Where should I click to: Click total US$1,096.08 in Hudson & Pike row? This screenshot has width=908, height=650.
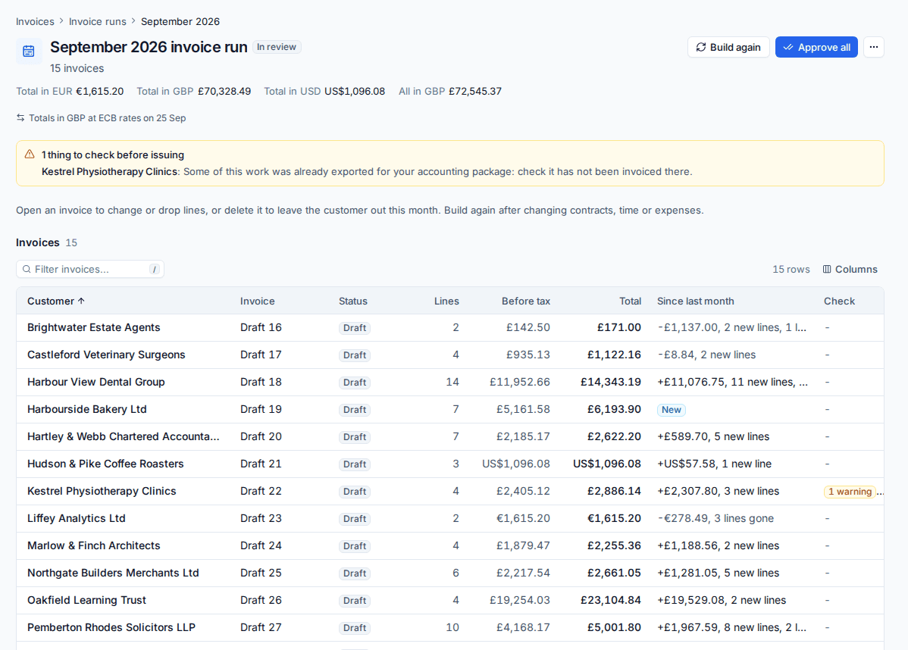pyautogui.click(x=607, y=464)
